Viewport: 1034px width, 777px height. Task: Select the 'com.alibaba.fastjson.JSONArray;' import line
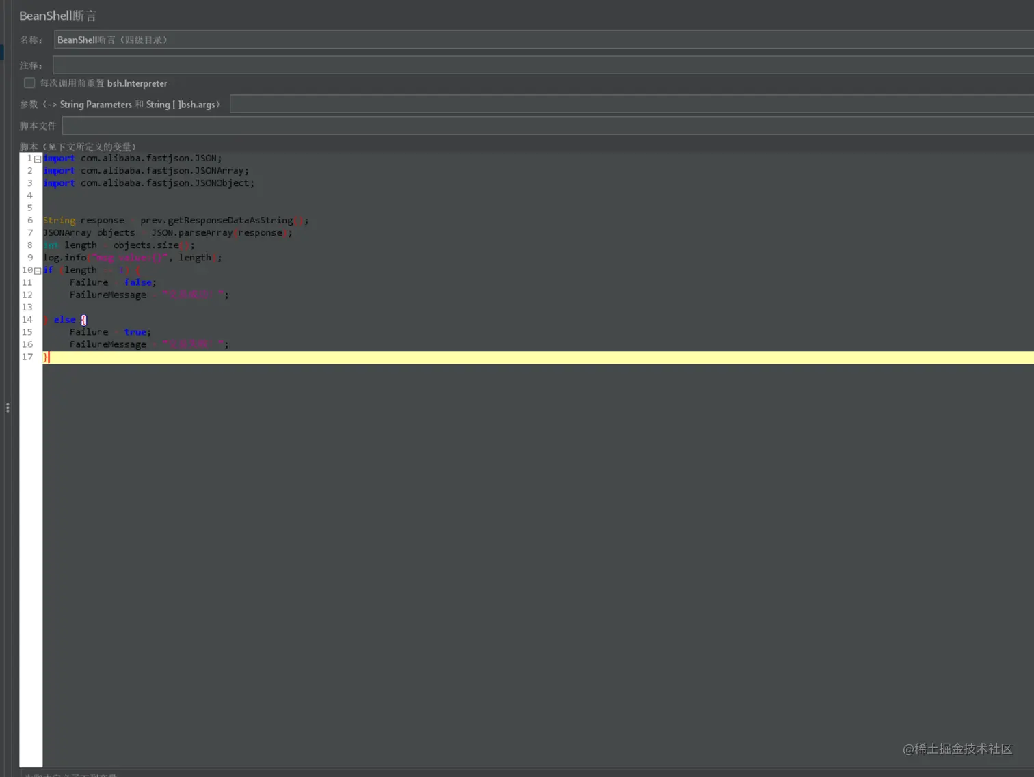click(x=146, y=171)
